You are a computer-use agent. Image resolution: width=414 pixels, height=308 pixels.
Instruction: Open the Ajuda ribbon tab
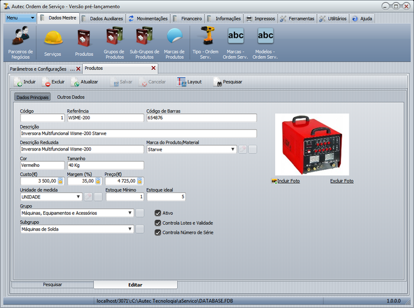click(x=362, y=18)
